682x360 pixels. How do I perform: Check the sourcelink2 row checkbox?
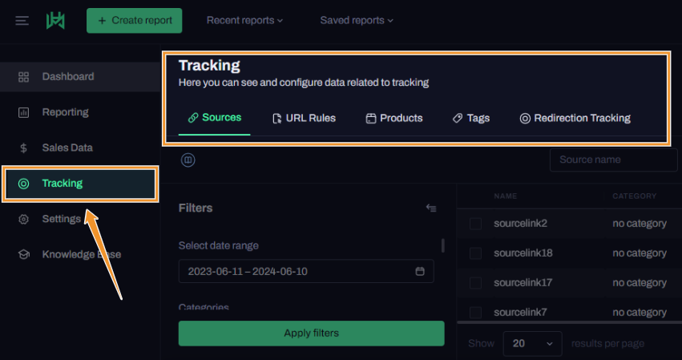point(475,224)
